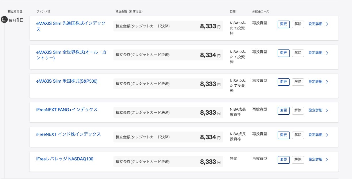Expand 設定詳細 chevron for 米国株式(S&P500) row
Screen dimensions: 352x179
(x=327, y=82)
